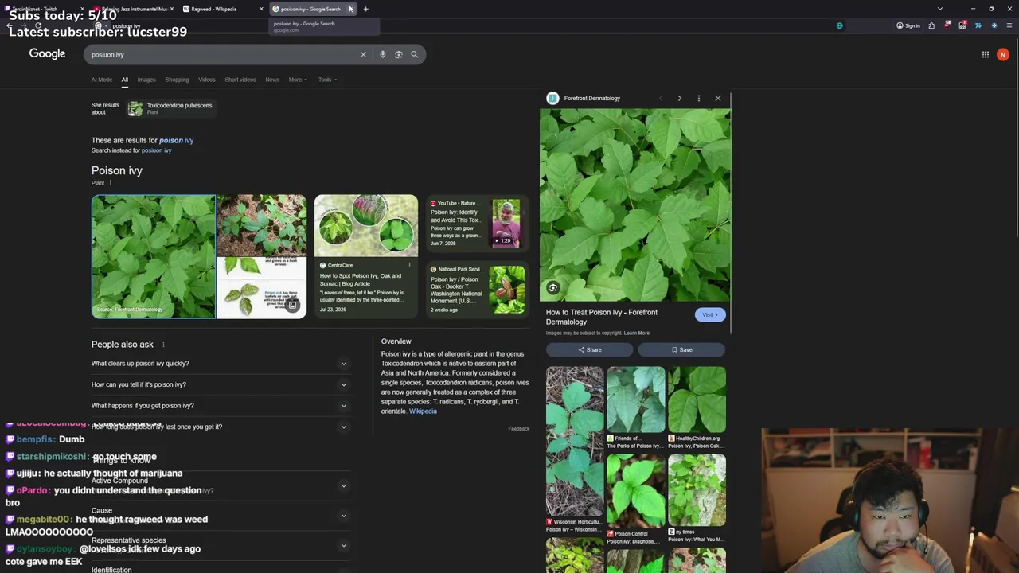Click the Forefront Dermatology site logo icon

click(x=552, y=98)
